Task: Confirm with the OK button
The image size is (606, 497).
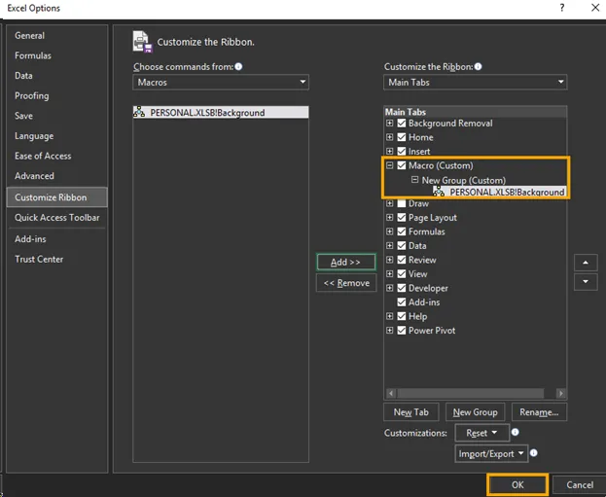Action: 517,484
